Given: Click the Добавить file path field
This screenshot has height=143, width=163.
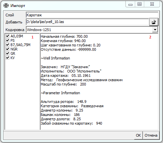Looking at the screenshot, I should 88,22.
